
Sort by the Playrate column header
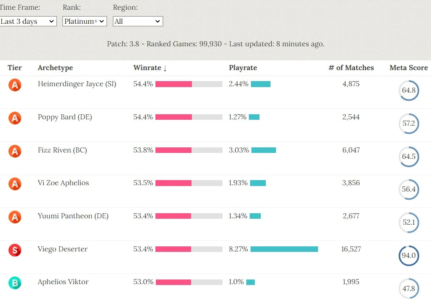243,68
